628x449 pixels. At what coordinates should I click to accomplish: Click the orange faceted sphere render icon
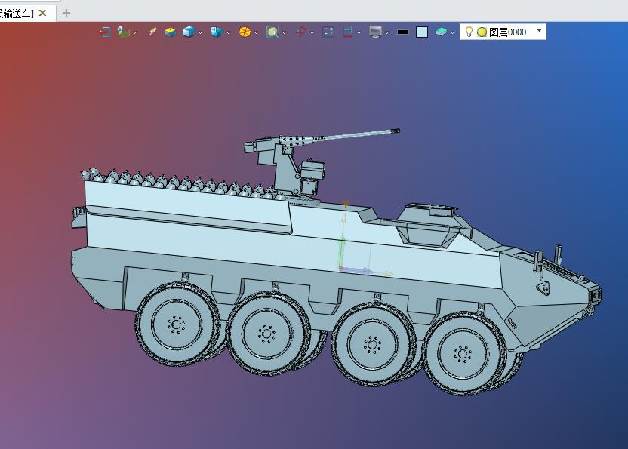pos(245,32)
